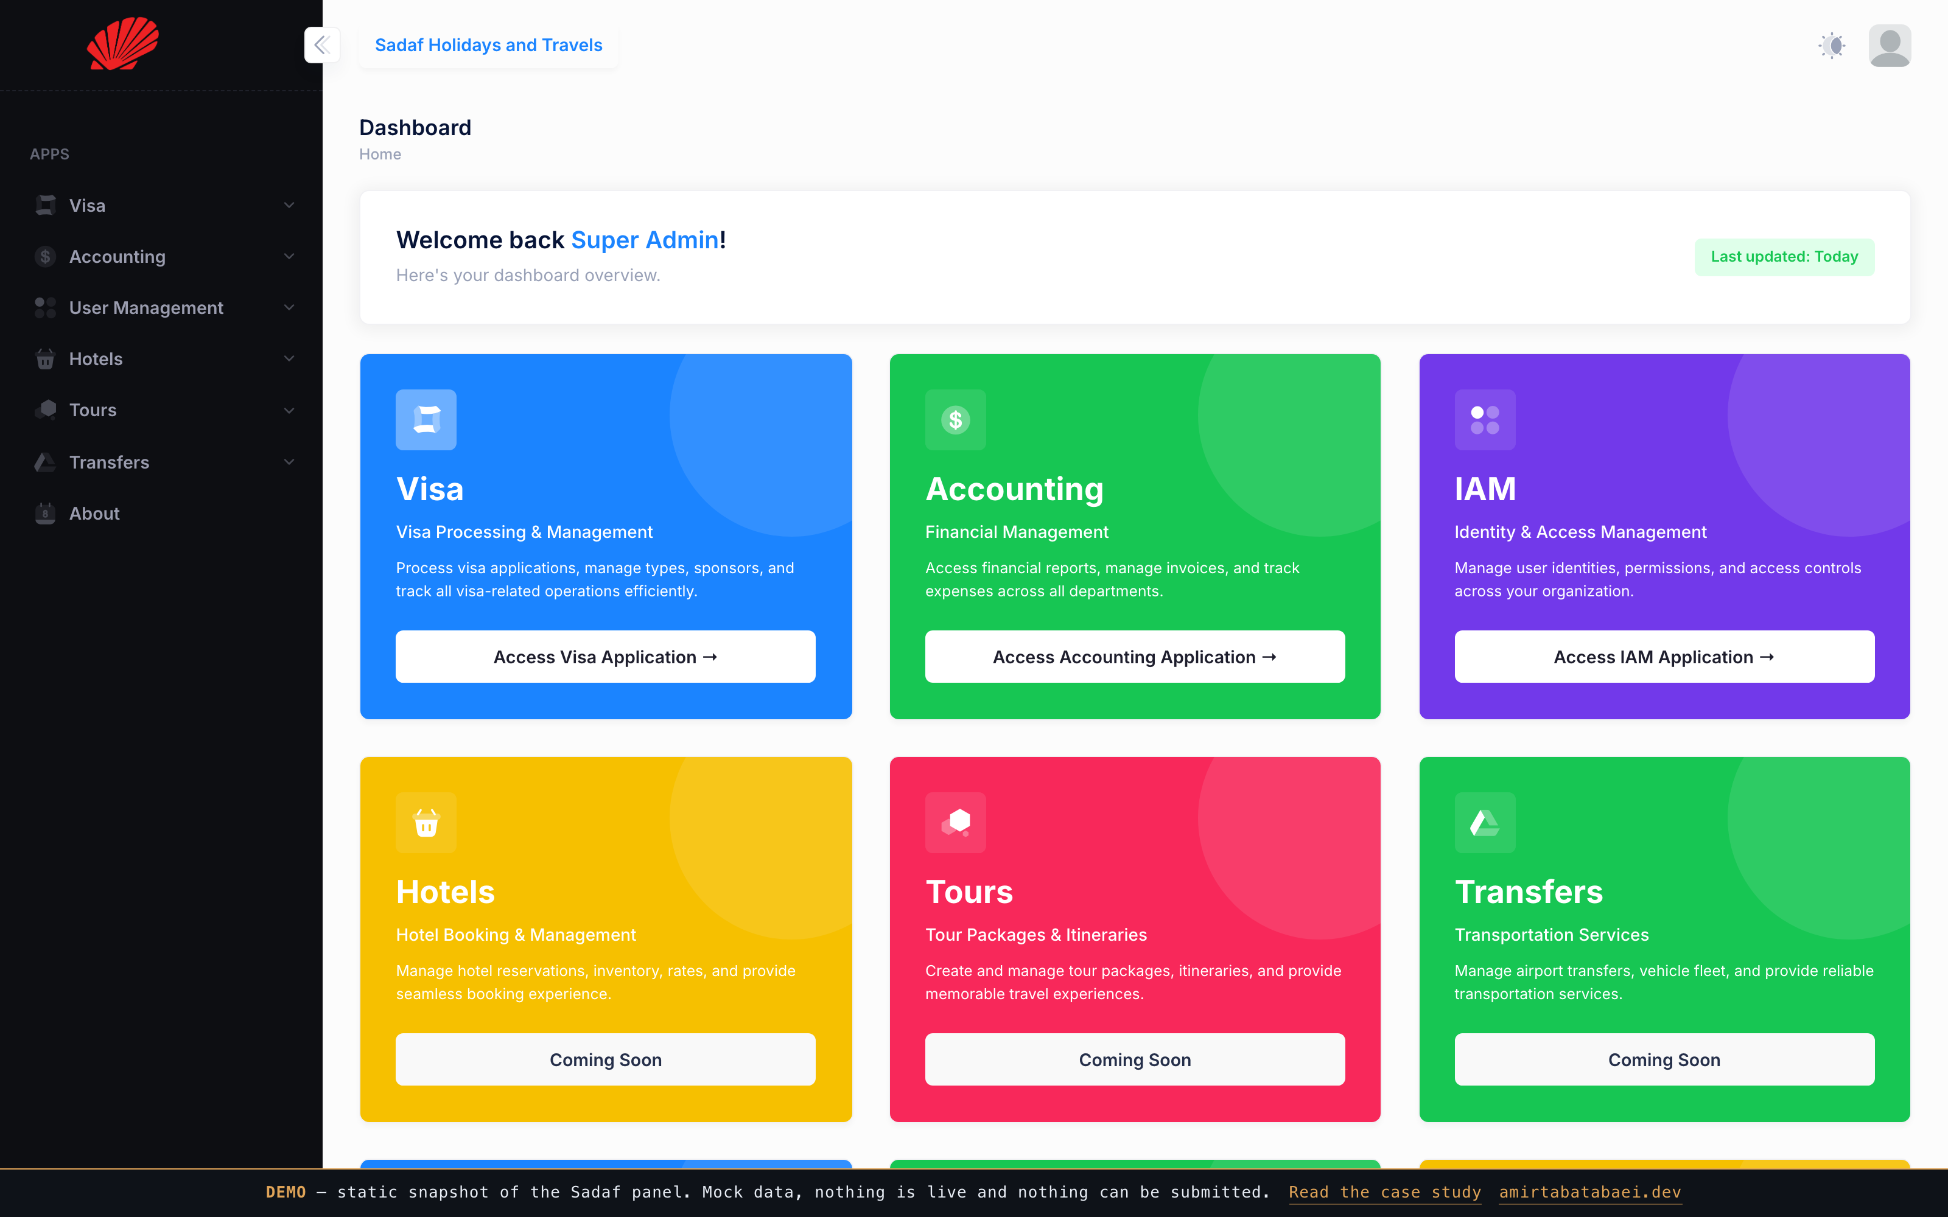Visit the amirtabatabaei.dev link
This screenshot has height=1217, width=1948.
coord(1590,1192)
